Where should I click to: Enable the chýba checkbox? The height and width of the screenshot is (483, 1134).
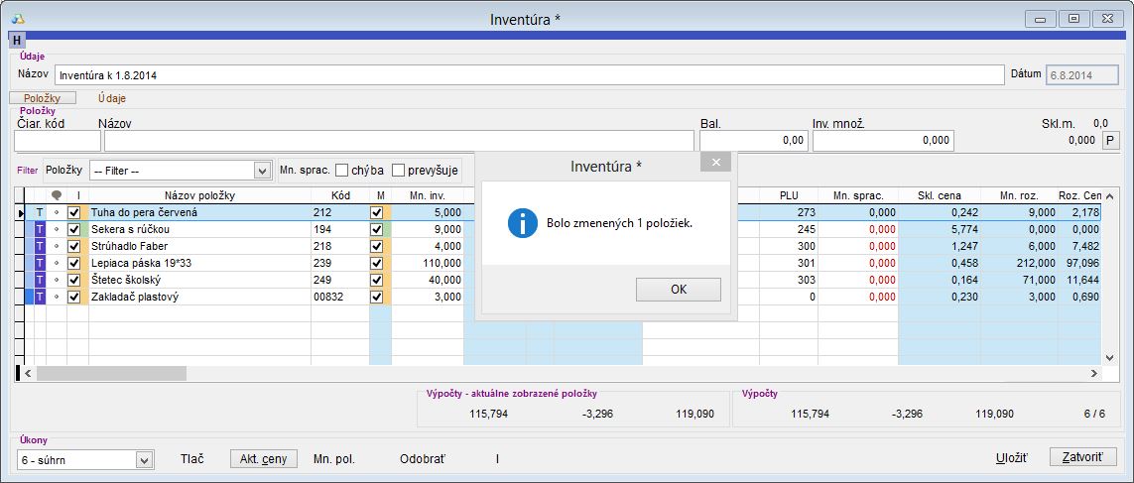342,170
